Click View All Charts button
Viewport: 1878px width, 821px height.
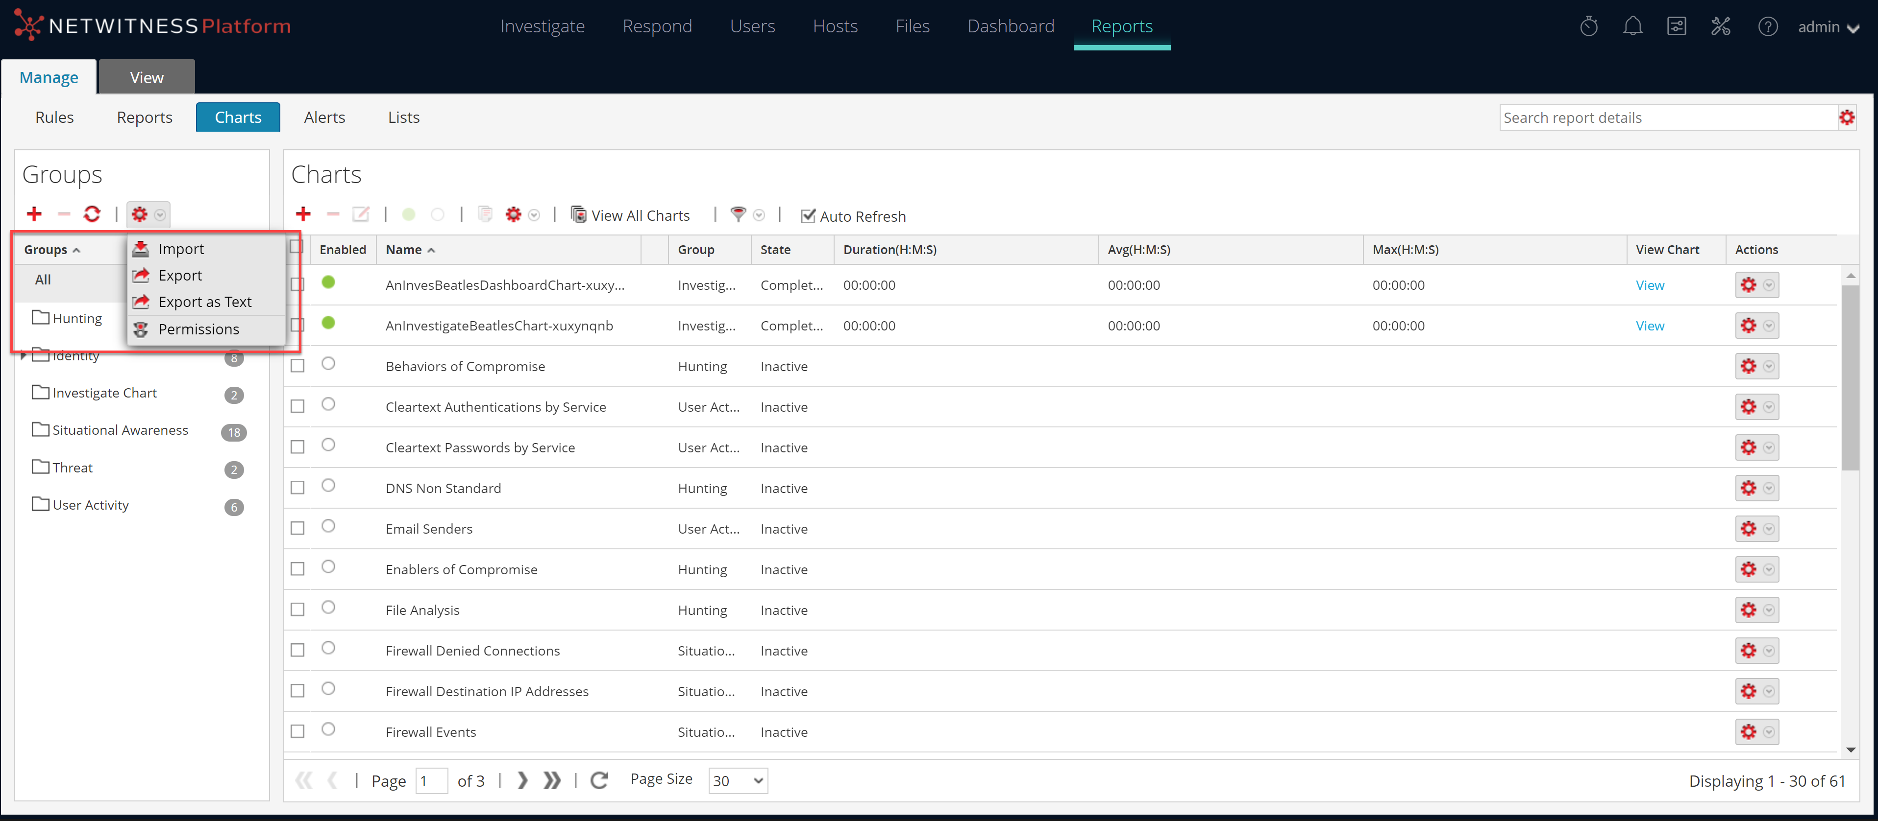[631, 215]
